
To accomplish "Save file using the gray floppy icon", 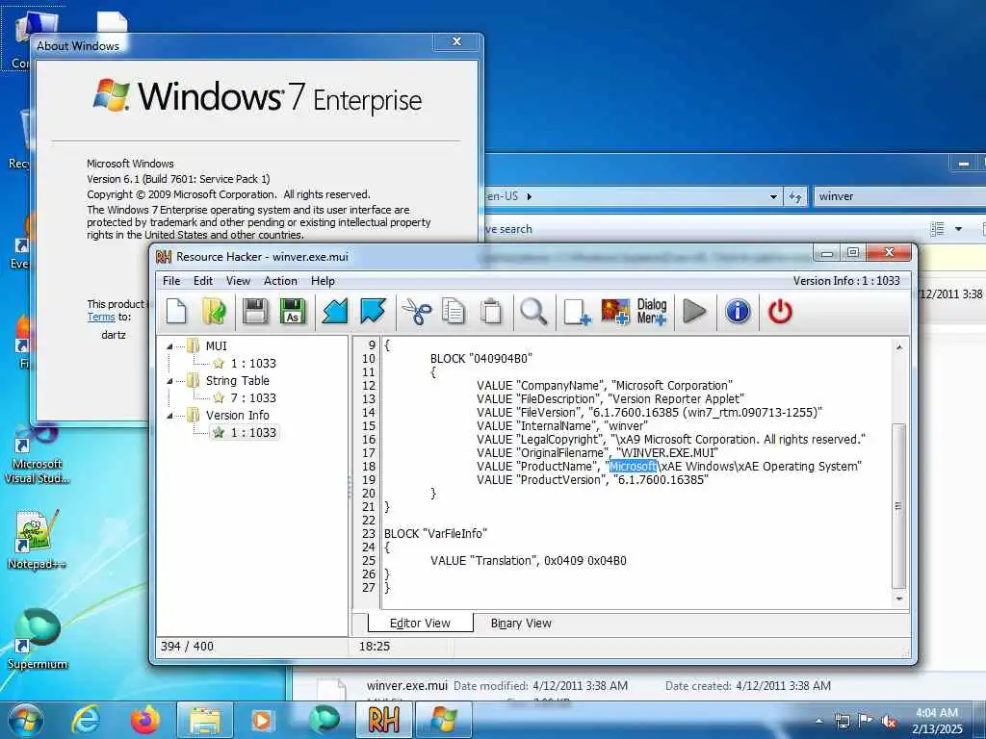I will tap(255, 311).
